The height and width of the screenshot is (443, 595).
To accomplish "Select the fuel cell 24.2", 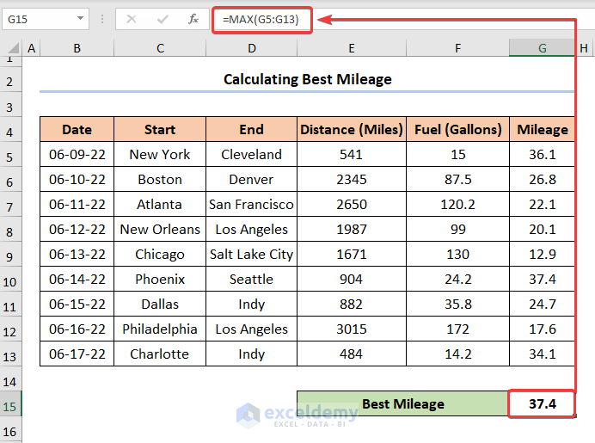I will pos(458,279).
